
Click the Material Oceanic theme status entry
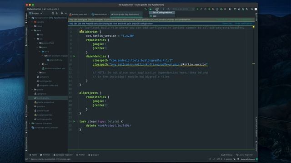[x=247, y=159]
